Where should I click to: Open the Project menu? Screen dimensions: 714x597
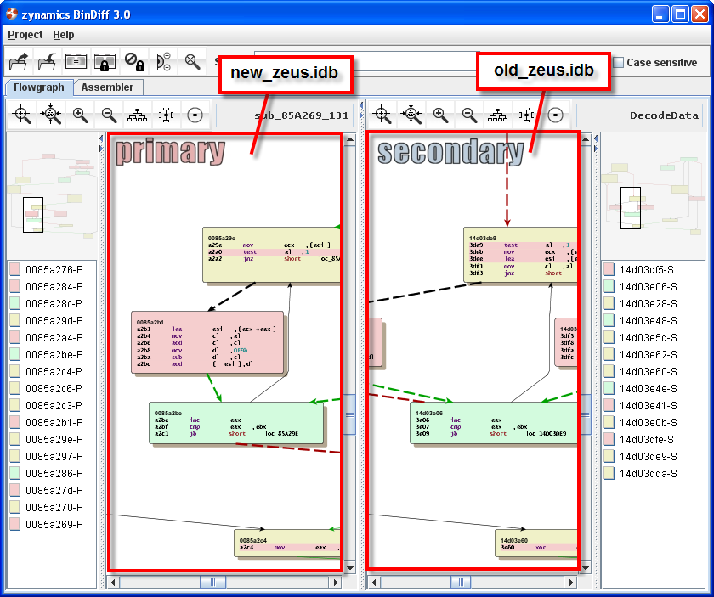click(25, 35)
